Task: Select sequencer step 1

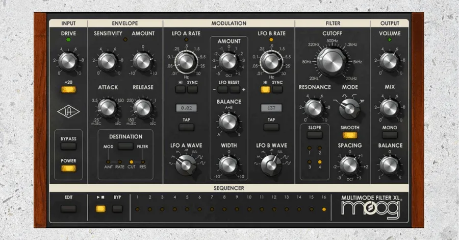Action: 137,209
